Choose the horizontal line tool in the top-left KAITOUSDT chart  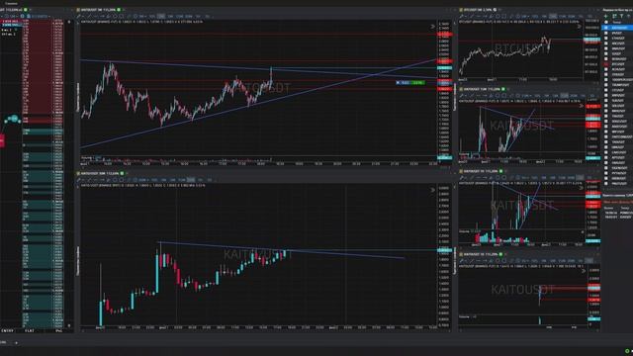pos(96,17)
